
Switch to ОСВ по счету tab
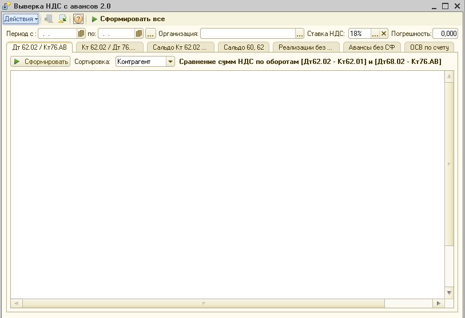click(x=429, y=47)
